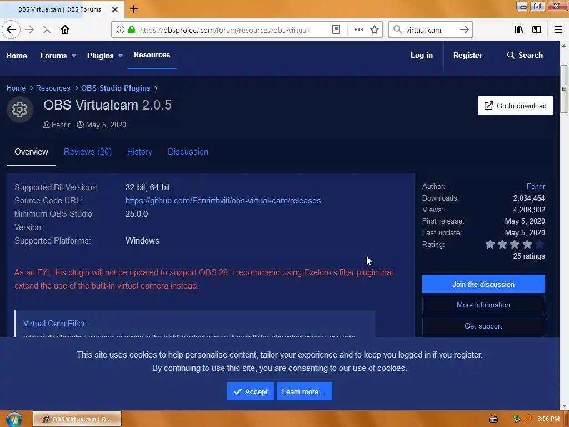Open the on-screen keyboard tray icon
The height and width of the screenshot is (427, 569).
coord(493,419)
